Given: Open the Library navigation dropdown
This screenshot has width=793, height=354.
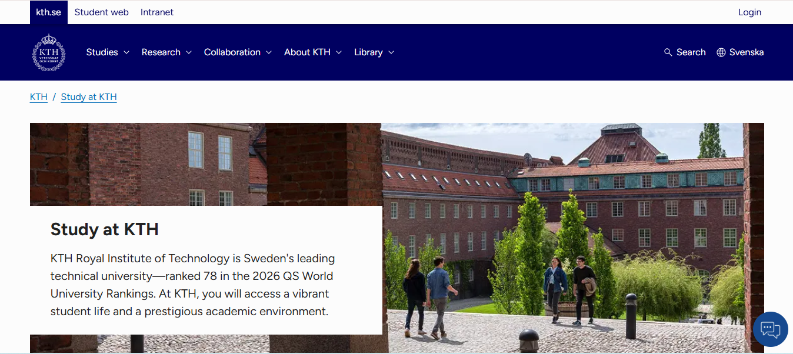Looking at the screenshot, I should pyautogui.click(x=369, y=52).
